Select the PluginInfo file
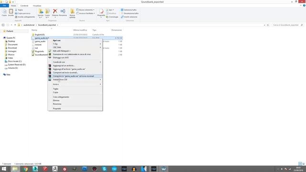Screen dimensions: 306x172 pyautogui.click(x=39, y=51)
